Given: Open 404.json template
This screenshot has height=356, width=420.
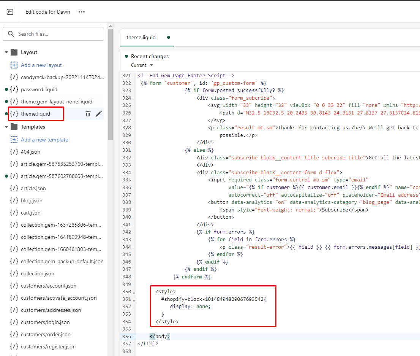Looking at the screenshot, I should click(30, 152).
